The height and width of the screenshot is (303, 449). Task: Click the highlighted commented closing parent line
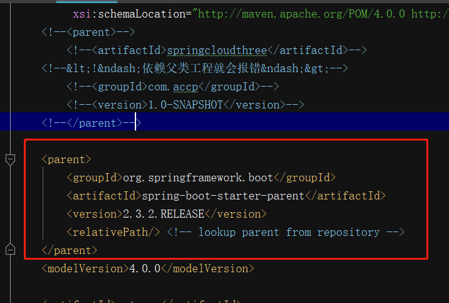[x=92, y=123]
